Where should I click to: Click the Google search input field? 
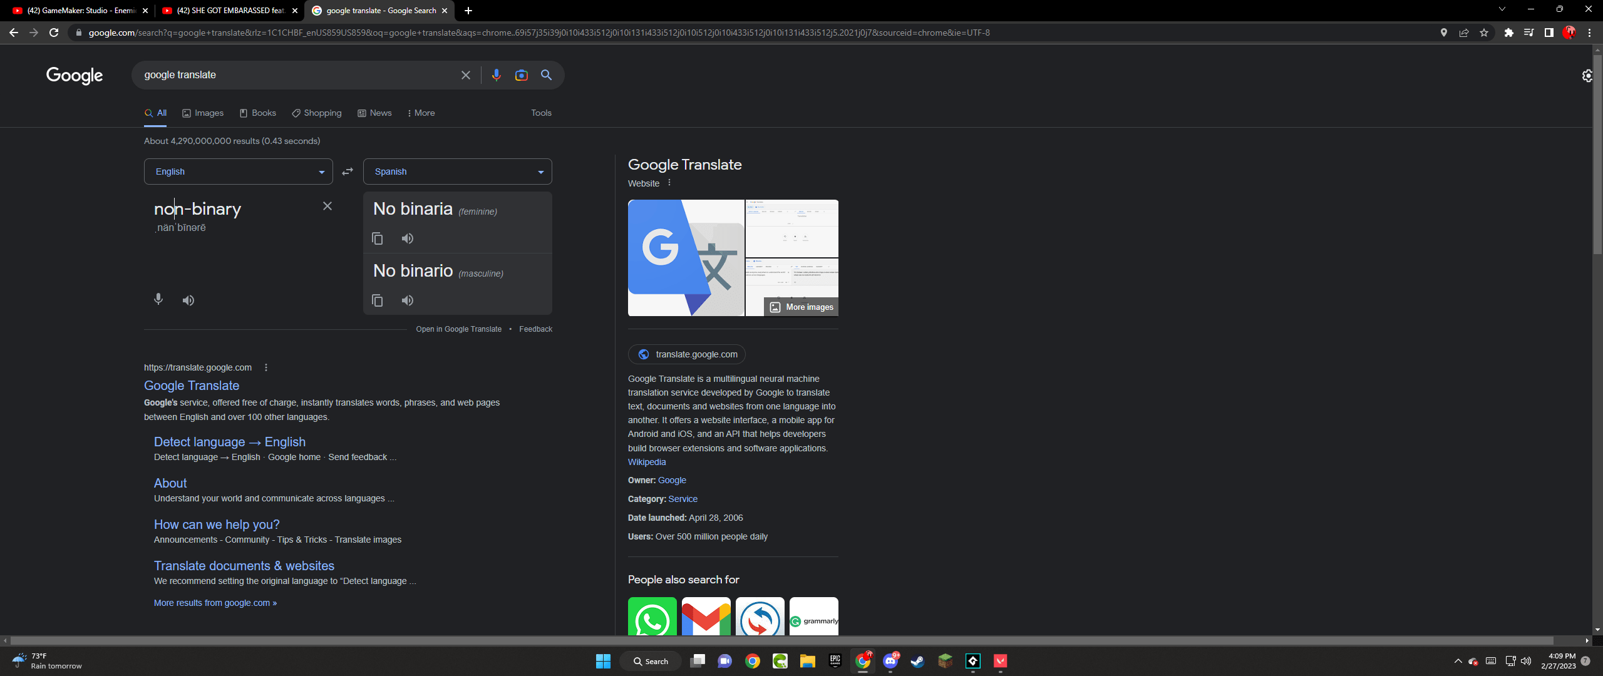click(294, 75)
